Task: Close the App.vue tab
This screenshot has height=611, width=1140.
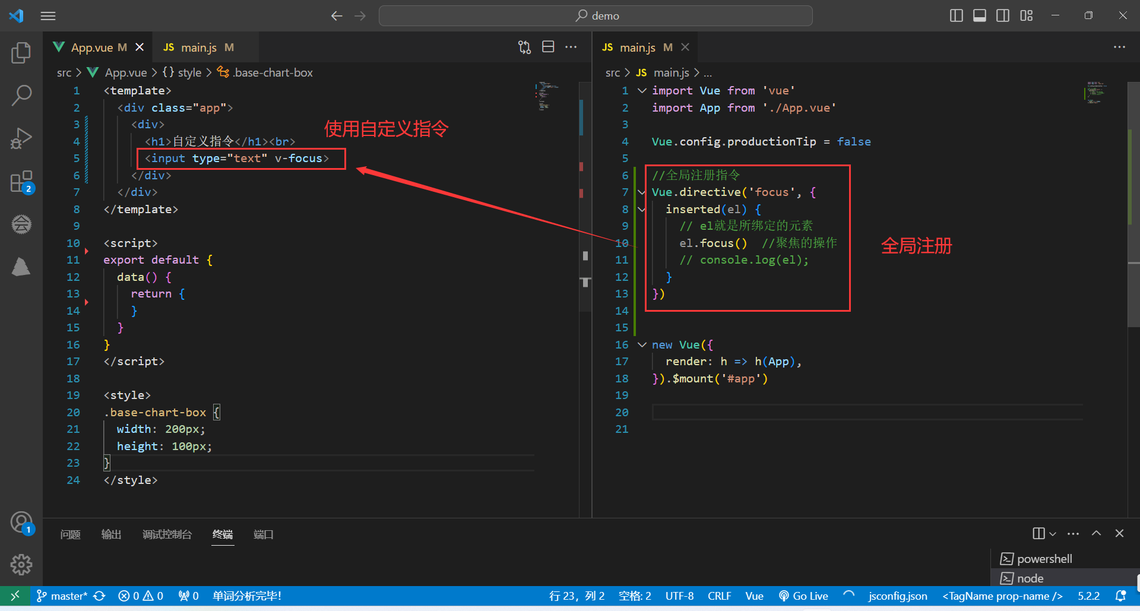Action: (140, 47)
